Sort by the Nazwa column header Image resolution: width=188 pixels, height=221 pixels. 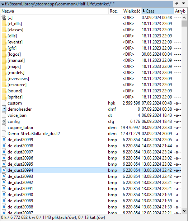click(x=54, y=11)
